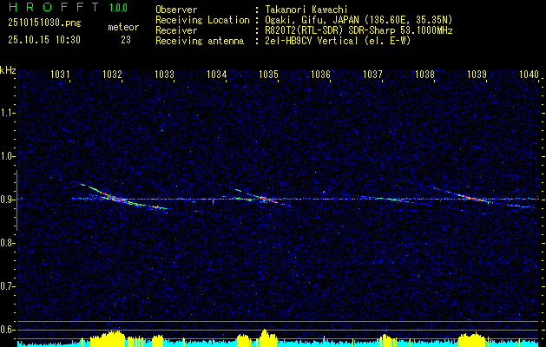Click the meteor label

tap(123, 27)
